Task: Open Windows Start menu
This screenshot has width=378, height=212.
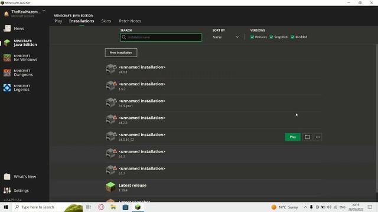Action: click(6, 207)
